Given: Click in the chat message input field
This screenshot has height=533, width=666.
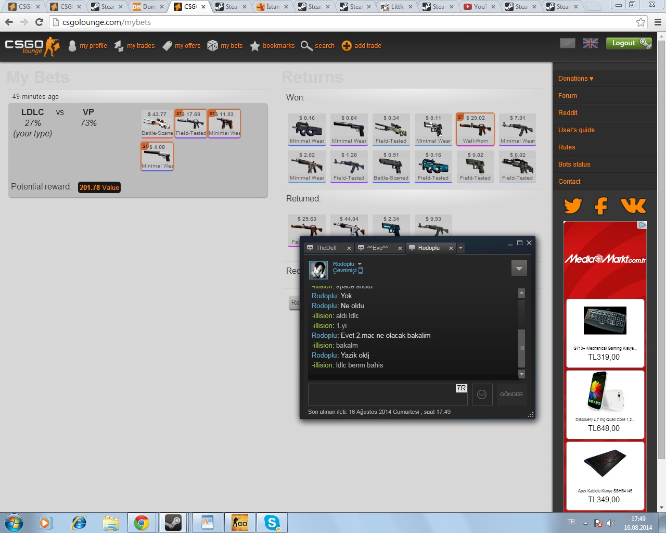Looking at the screenshot, I should pos(388,394).
